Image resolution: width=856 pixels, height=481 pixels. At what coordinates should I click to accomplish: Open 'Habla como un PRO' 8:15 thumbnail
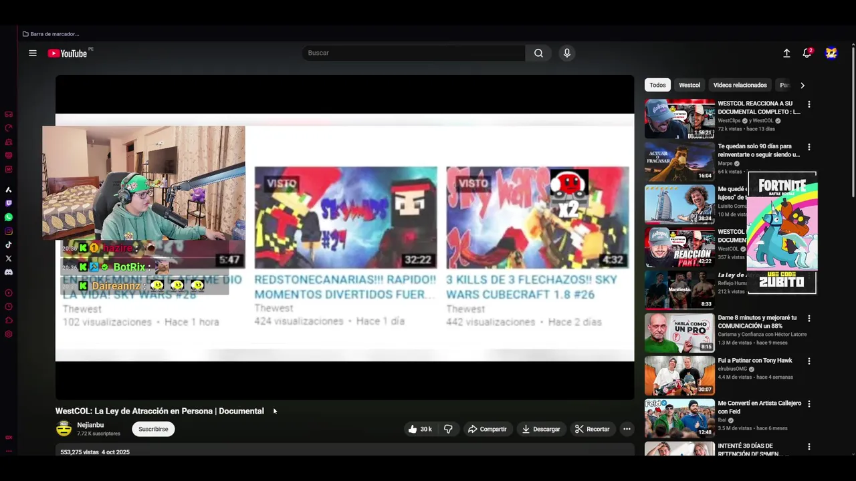click(x=679, y=333)
